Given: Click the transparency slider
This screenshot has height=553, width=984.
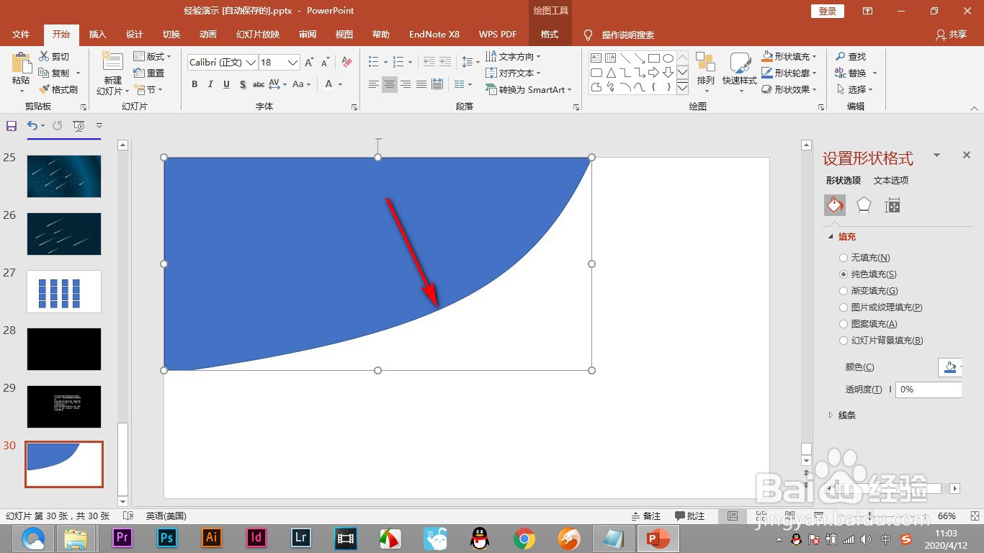Looking at the screenshot, I should pyautogui.click(x=890, y=390).
